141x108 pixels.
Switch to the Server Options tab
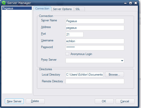coord(62,9)
